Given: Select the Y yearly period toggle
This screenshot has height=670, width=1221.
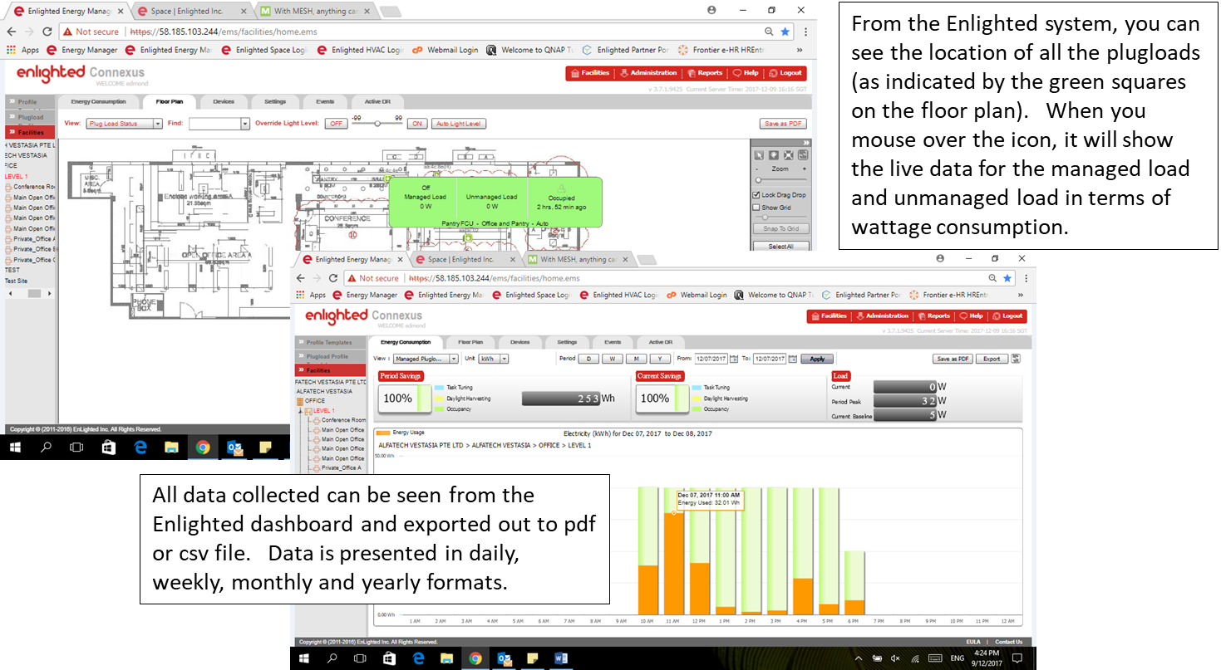Looking at the screenshot, I should 660,359.
